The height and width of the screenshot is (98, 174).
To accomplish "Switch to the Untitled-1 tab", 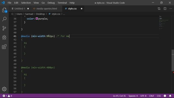I will tap(20, 9).
